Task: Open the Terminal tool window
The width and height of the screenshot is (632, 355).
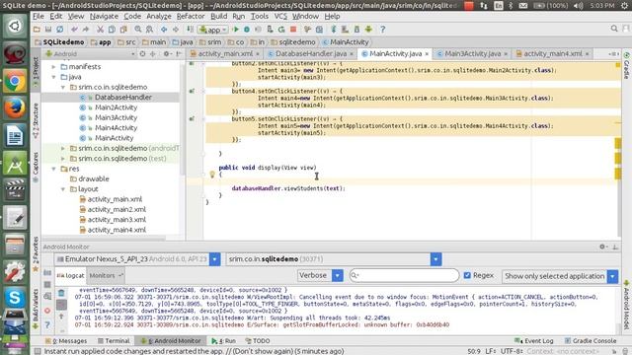Action: (x=114, y=340)
